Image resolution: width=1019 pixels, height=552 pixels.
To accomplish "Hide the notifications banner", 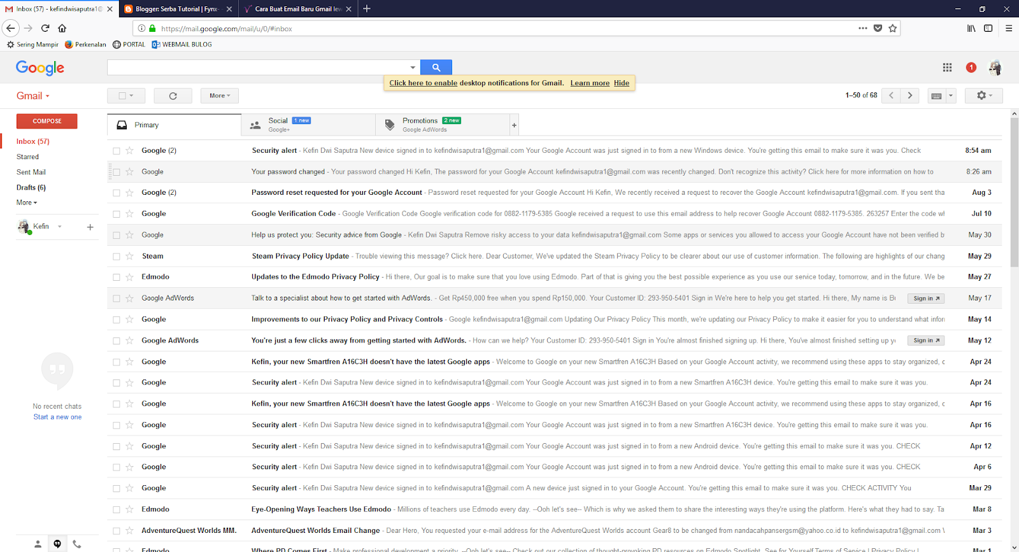I will [622, 83].
